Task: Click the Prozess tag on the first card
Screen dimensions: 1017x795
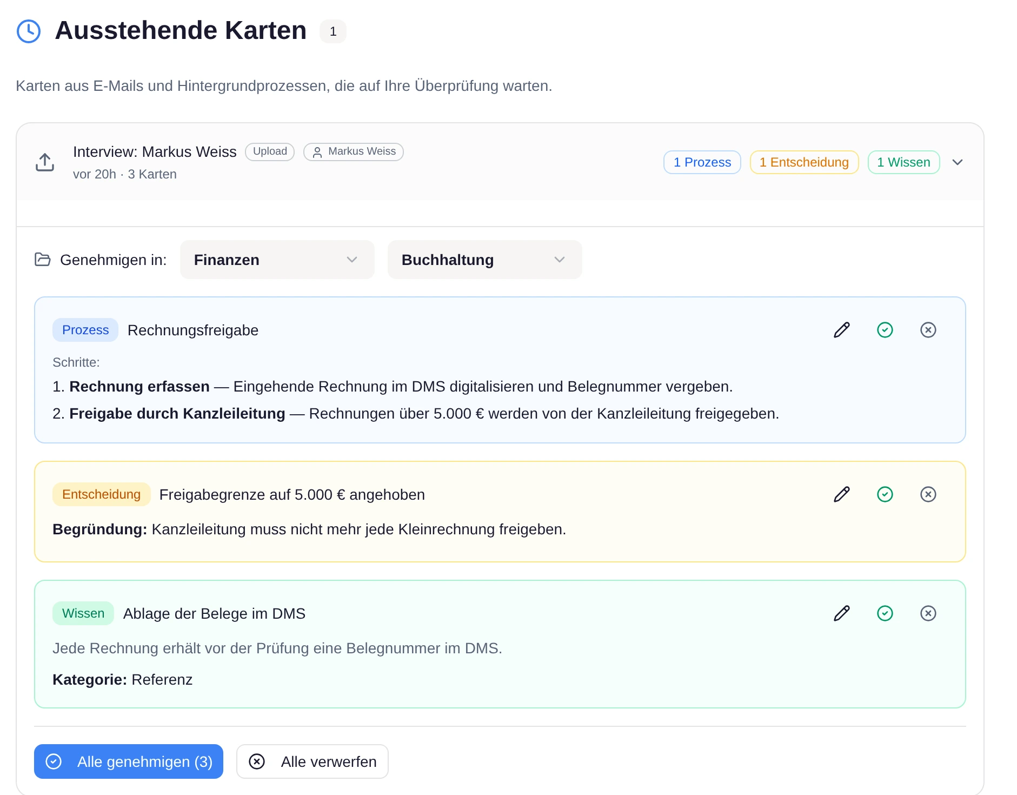Action: (85, 330)
